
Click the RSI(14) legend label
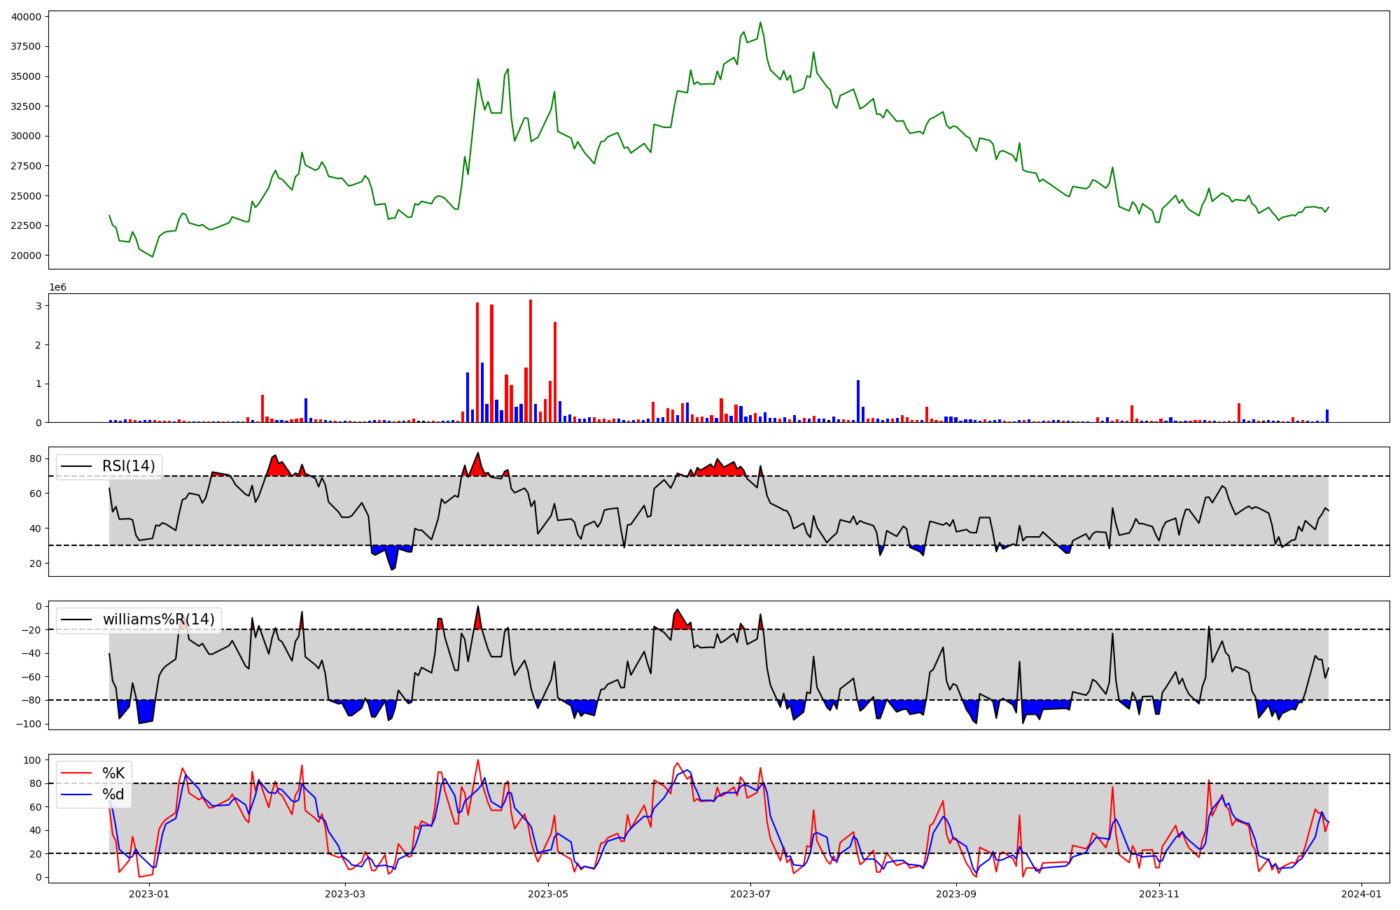pyautogui.click(x=129, y=466)
